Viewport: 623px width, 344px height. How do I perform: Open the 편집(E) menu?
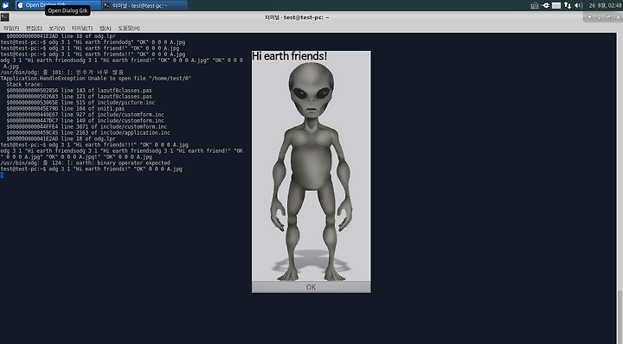click(34, 29)
